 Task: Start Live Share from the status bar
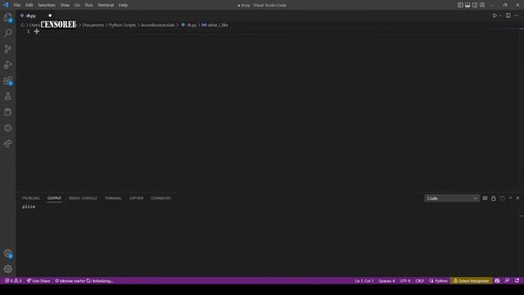coord(38,280)
